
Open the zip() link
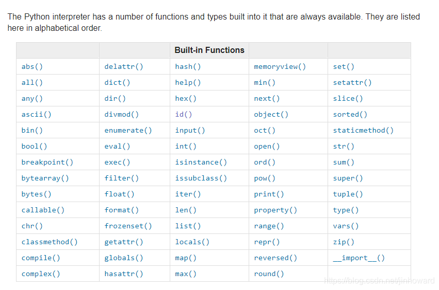pyautogui.click(x=344, y=242)
